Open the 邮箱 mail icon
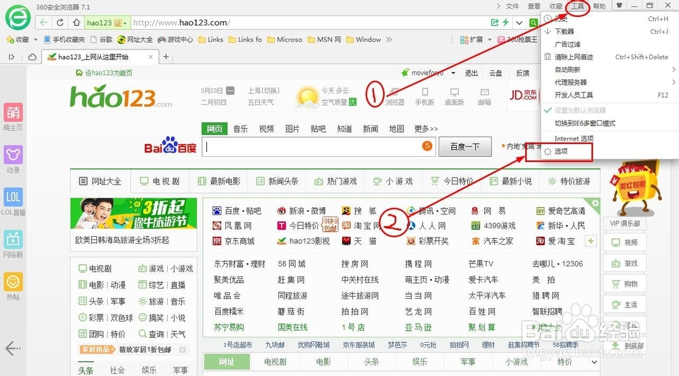 click(x=485, y=92)
